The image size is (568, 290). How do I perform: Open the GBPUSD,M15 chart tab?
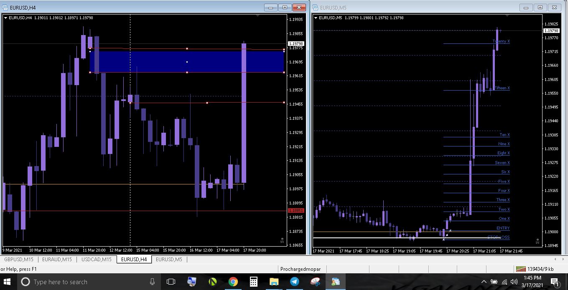[x=19, y=260]
